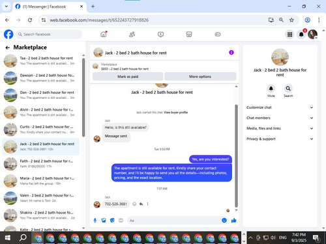Open the View buyer profile link
The height and width of the screenshot is (244, 326).
[x=175, y=113]
